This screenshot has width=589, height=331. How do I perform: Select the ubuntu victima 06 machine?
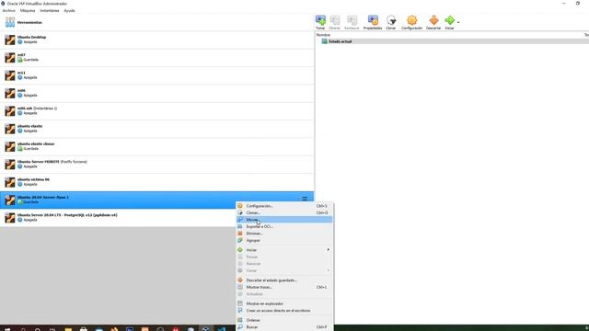tap(157, 182)
